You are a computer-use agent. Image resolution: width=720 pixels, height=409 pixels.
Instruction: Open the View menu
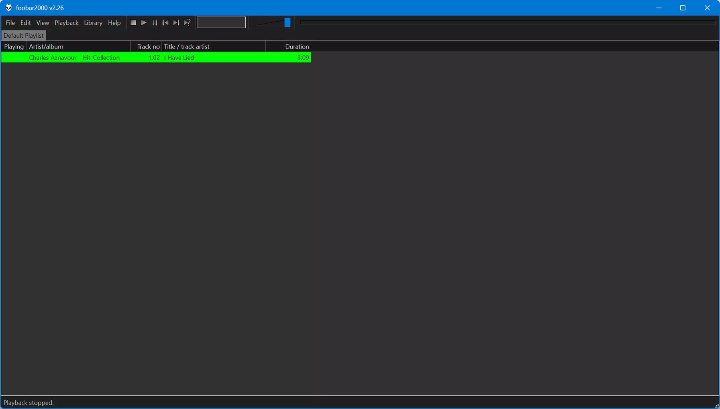[x=43, y=23]
